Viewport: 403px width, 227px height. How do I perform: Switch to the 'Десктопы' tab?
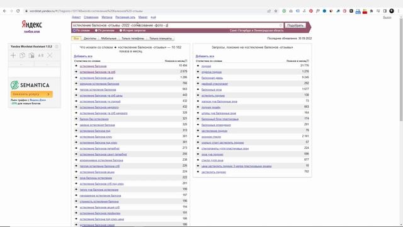[89, 38]
